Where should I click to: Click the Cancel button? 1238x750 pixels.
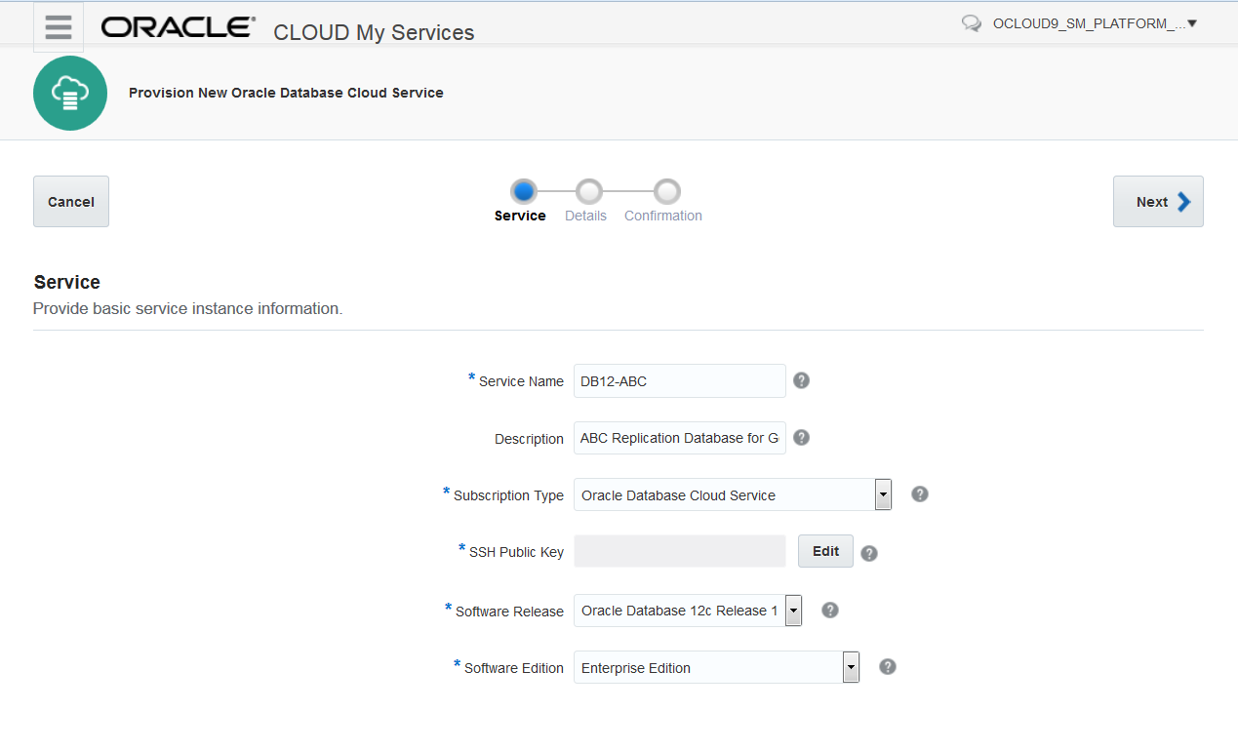coord(71,202)
